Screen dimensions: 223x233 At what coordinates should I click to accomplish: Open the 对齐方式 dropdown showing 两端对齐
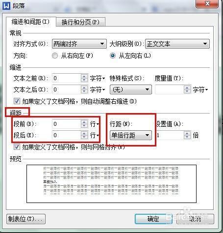coord(79,44)
